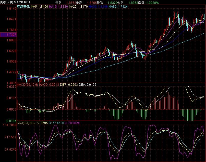Select the 周线 weekly period label
The height and width of the screenshot is (162, 206).
pyautogui.click(x=3, y=3)
